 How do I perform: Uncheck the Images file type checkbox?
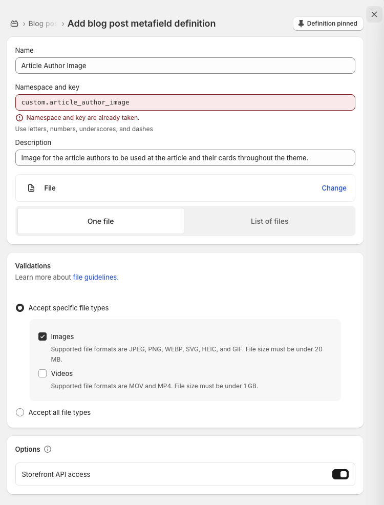(x=43, y=336)
